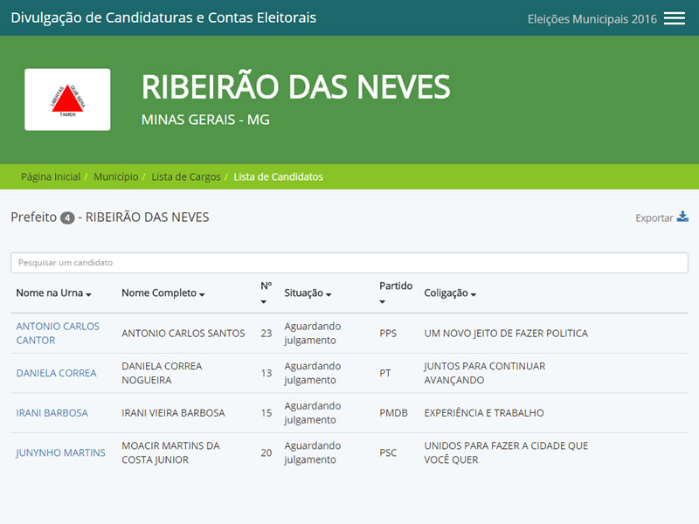Image resolution: width=699 pixels, height=524 pixels.
Task: Click the Minas Gerais flag image
Action: (67, 100)
